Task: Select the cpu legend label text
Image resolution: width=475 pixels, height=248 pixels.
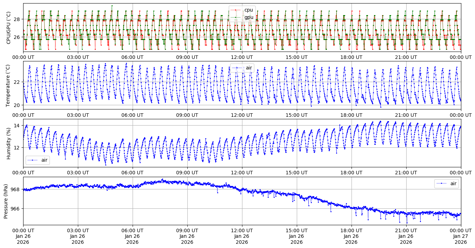Action: click(248, 10)
